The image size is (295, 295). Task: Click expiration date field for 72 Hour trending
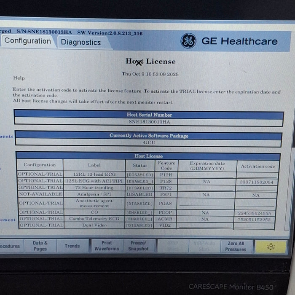coord(206,188)
